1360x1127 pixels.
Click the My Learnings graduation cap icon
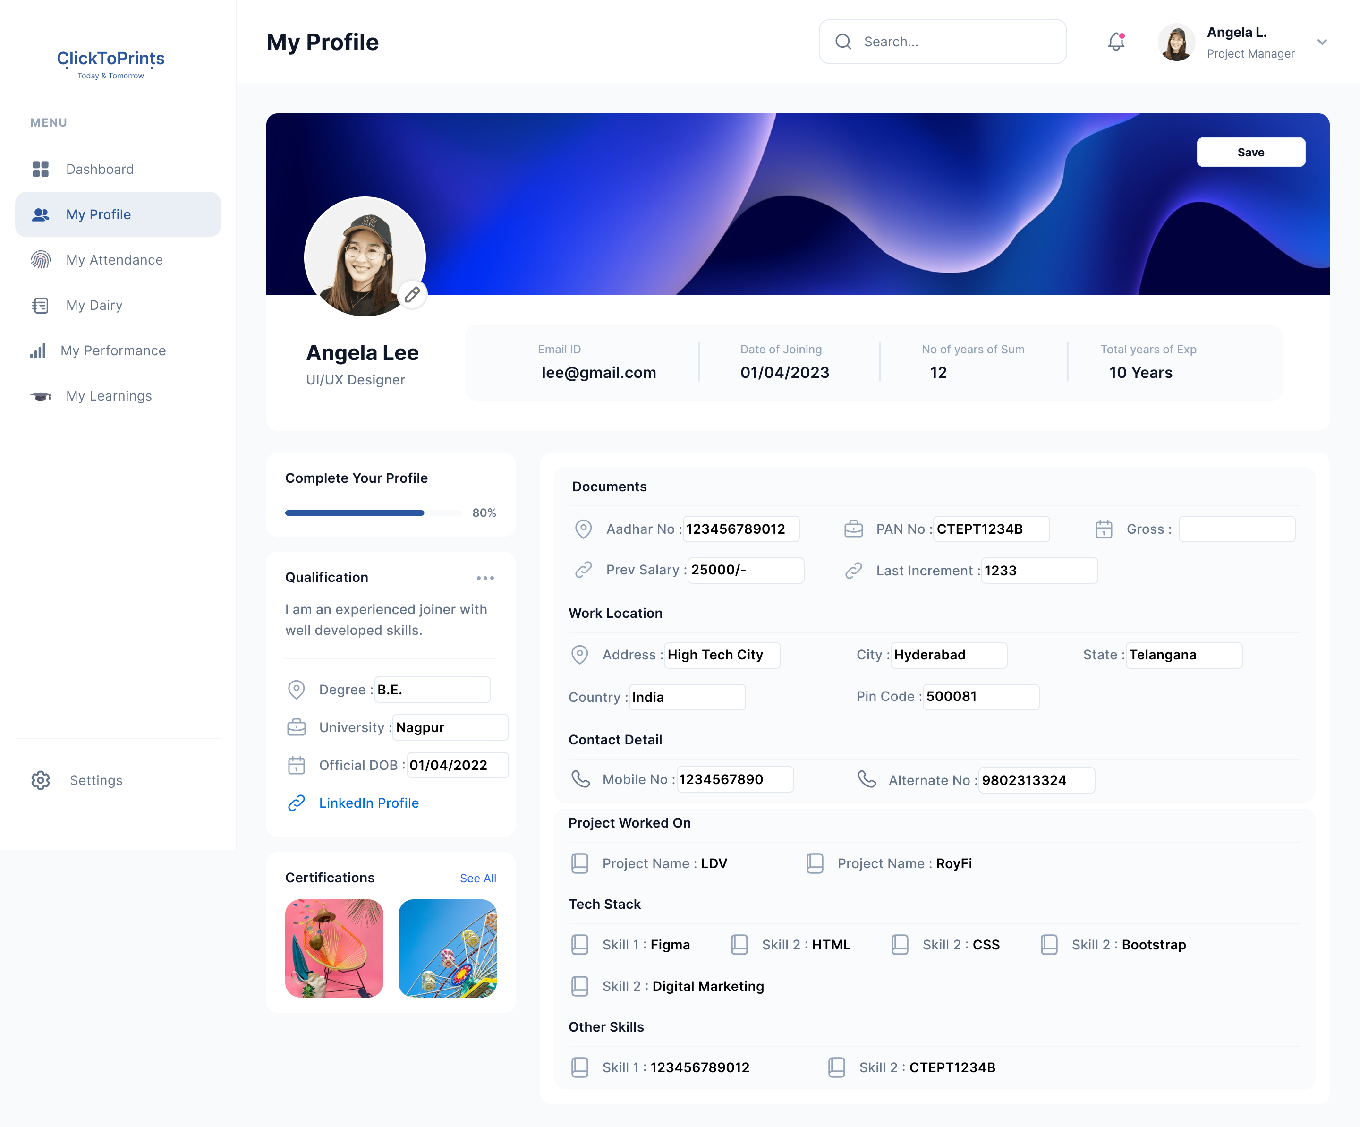[40, 396]
